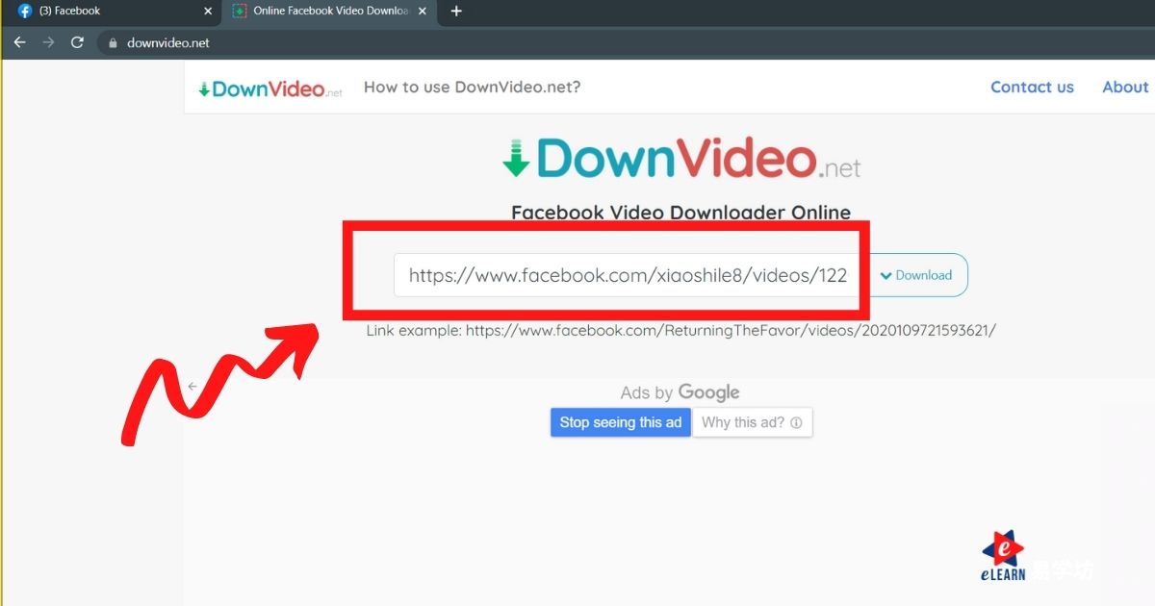The width and height of the screenshot is (1155, 606).
Task: Close the Online Facebook Video Downloader tab
Action: 422,12
